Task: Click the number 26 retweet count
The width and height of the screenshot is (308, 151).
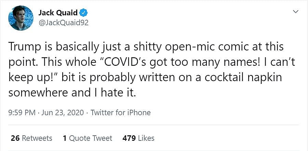Action: point(15,138)
